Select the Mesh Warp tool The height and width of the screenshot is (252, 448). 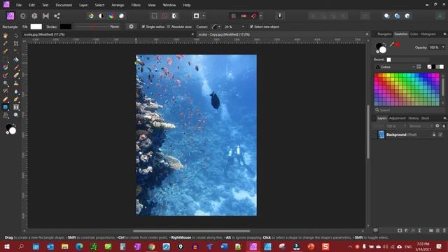click(6, 115)
